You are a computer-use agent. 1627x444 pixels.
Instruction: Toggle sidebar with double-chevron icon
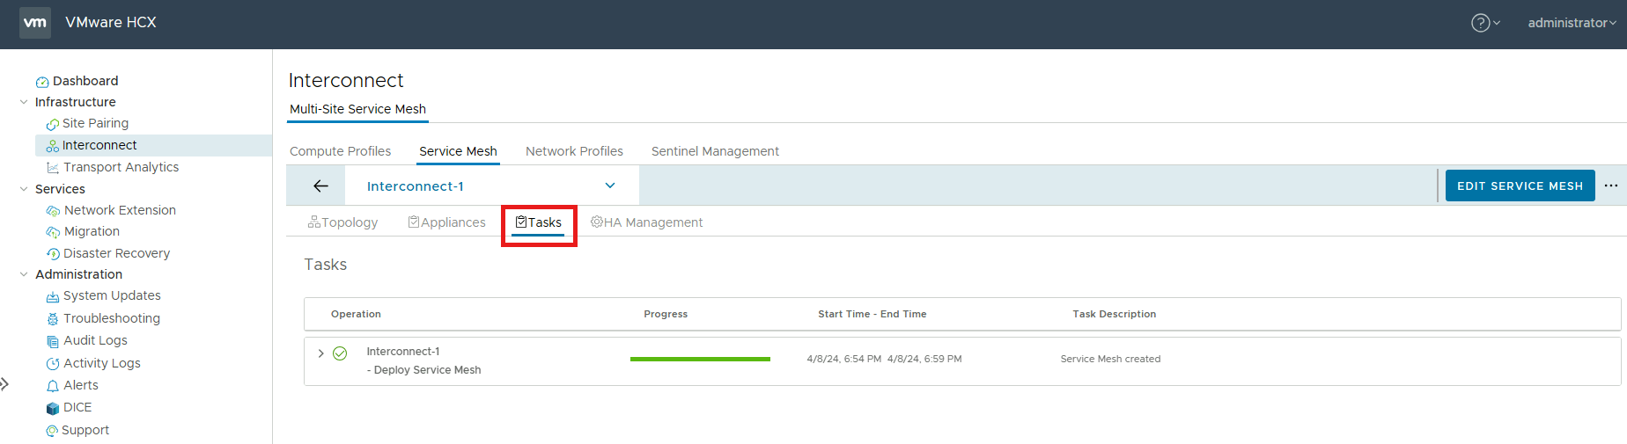point(4,383)
